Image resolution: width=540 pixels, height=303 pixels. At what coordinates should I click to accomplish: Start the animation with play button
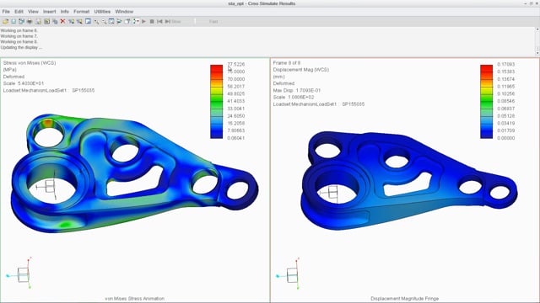tap(143, 21)
